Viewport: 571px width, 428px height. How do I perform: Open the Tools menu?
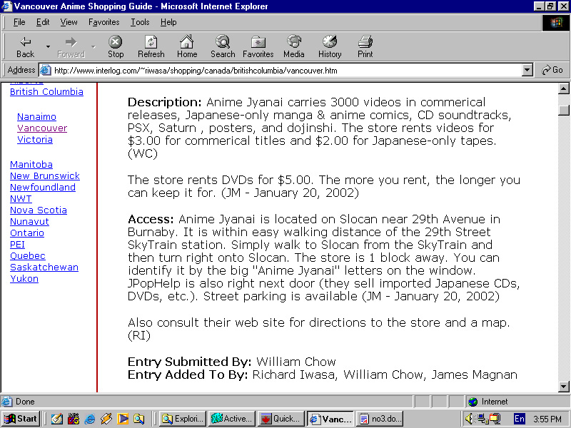coord(140,22)
